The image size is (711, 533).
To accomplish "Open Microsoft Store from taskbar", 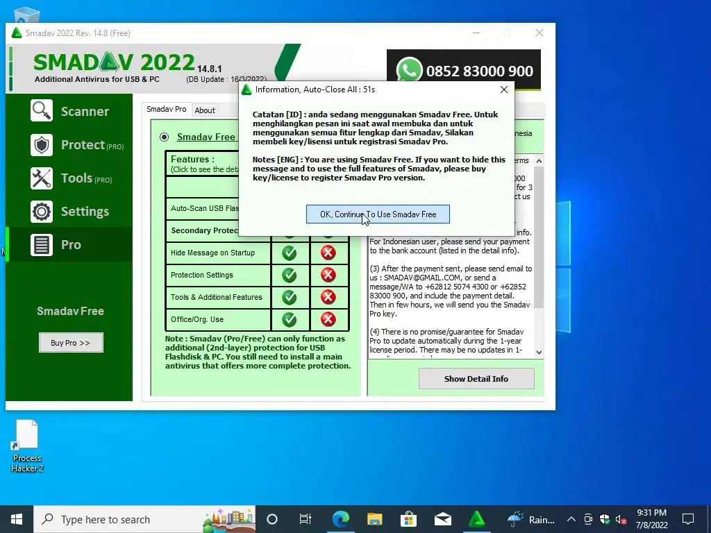I will pos(408,519).
